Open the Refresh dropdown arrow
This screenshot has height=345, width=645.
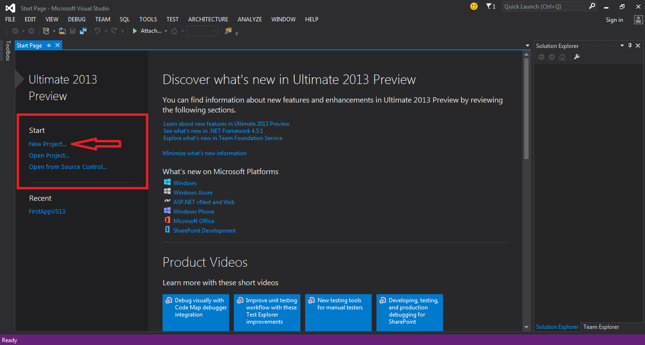(x=182, y=31)
